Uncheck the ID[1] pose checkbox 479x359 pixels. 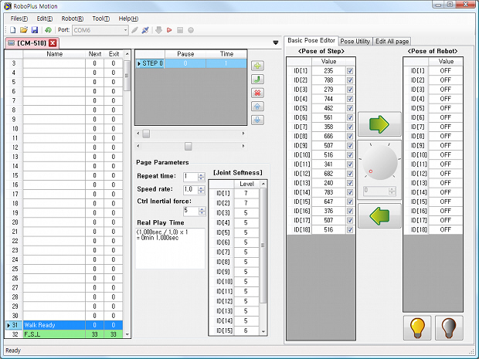(x=350, y=71)
